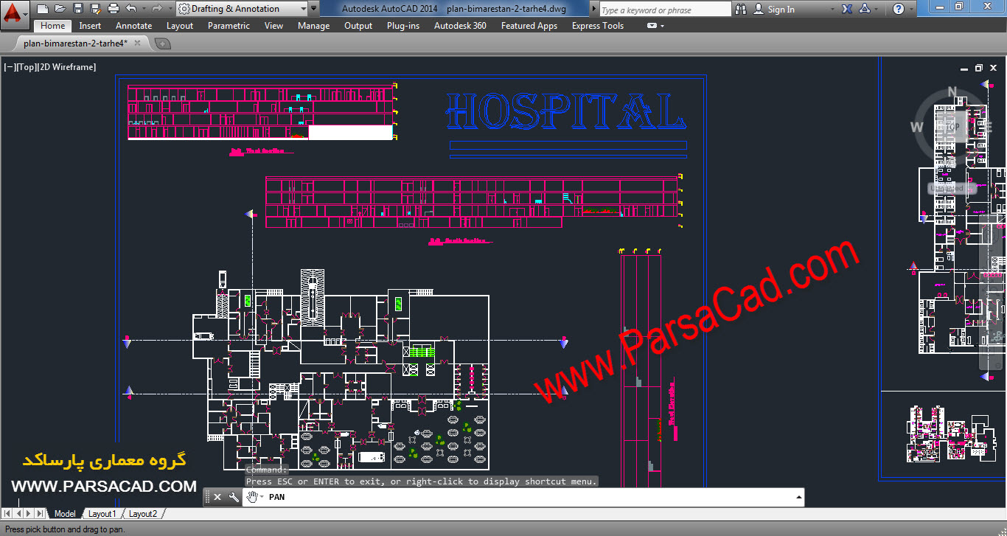Click the [2D Wireframe] visual style label
This screenshot has width=1007, height=536.
click(x=66, y=67)
